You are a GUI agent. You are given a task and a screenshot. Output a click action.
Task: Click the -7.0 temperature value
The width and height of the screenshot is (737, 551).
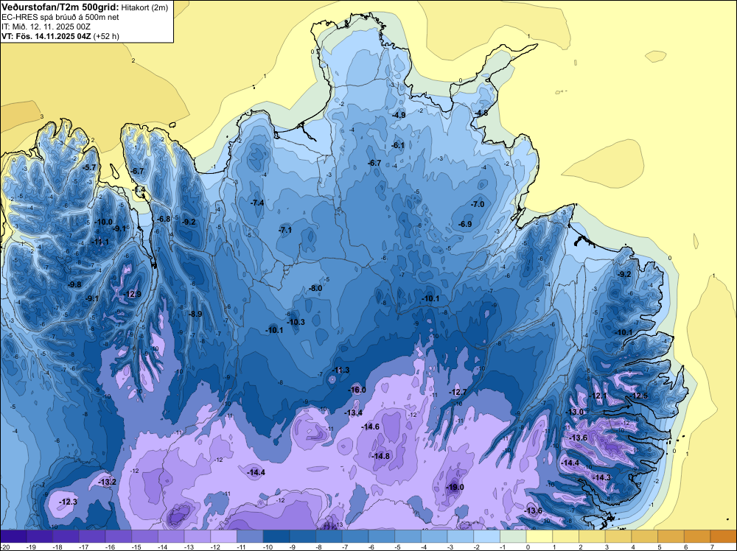point(478,204)
